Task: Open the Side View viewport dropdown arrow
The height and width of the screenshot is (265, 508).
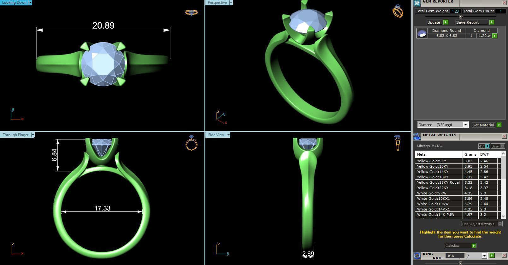Action: tap(228, 135)
